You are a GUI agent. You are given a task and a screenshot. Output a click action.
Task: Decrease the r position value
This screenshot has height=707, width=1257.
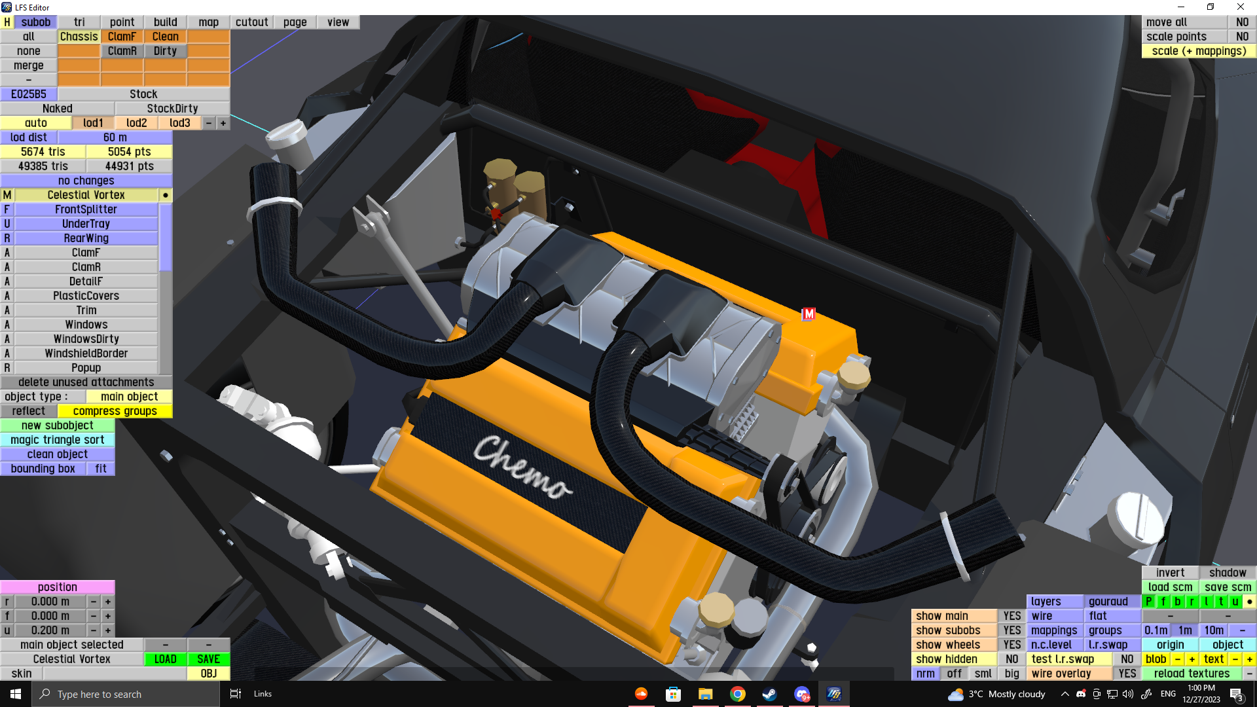[x=94, y=602]
